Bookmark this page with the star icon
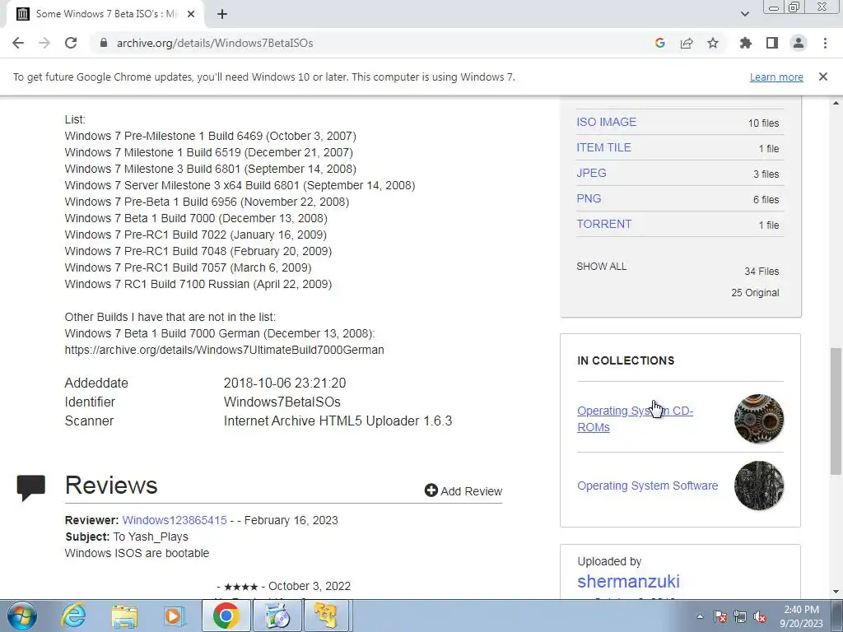The image size is (843, 632). [713, 43]
